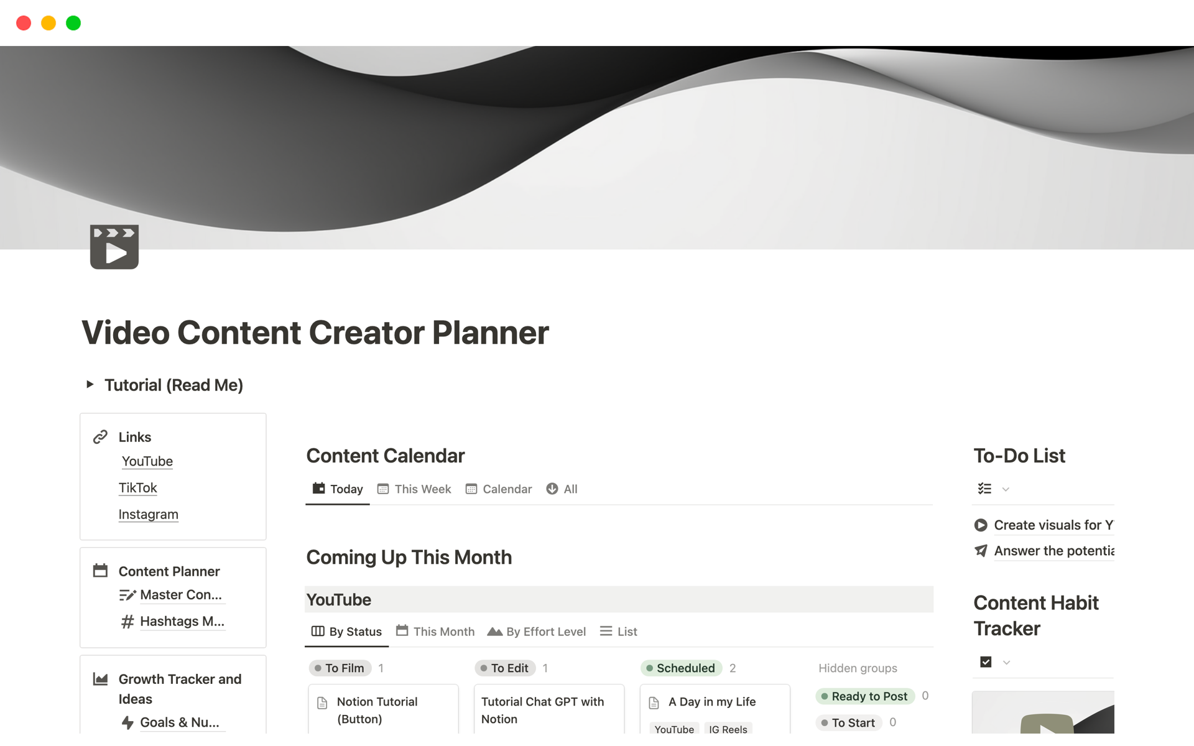
Task: Switch to the This Week tab
Action: tap(414, 489)
